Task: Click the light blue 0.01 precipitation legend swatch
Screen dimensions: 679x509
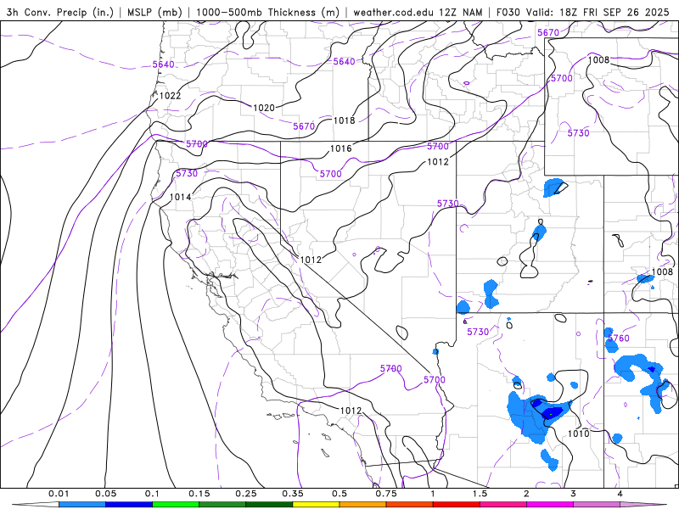Action: coord(82,505)
